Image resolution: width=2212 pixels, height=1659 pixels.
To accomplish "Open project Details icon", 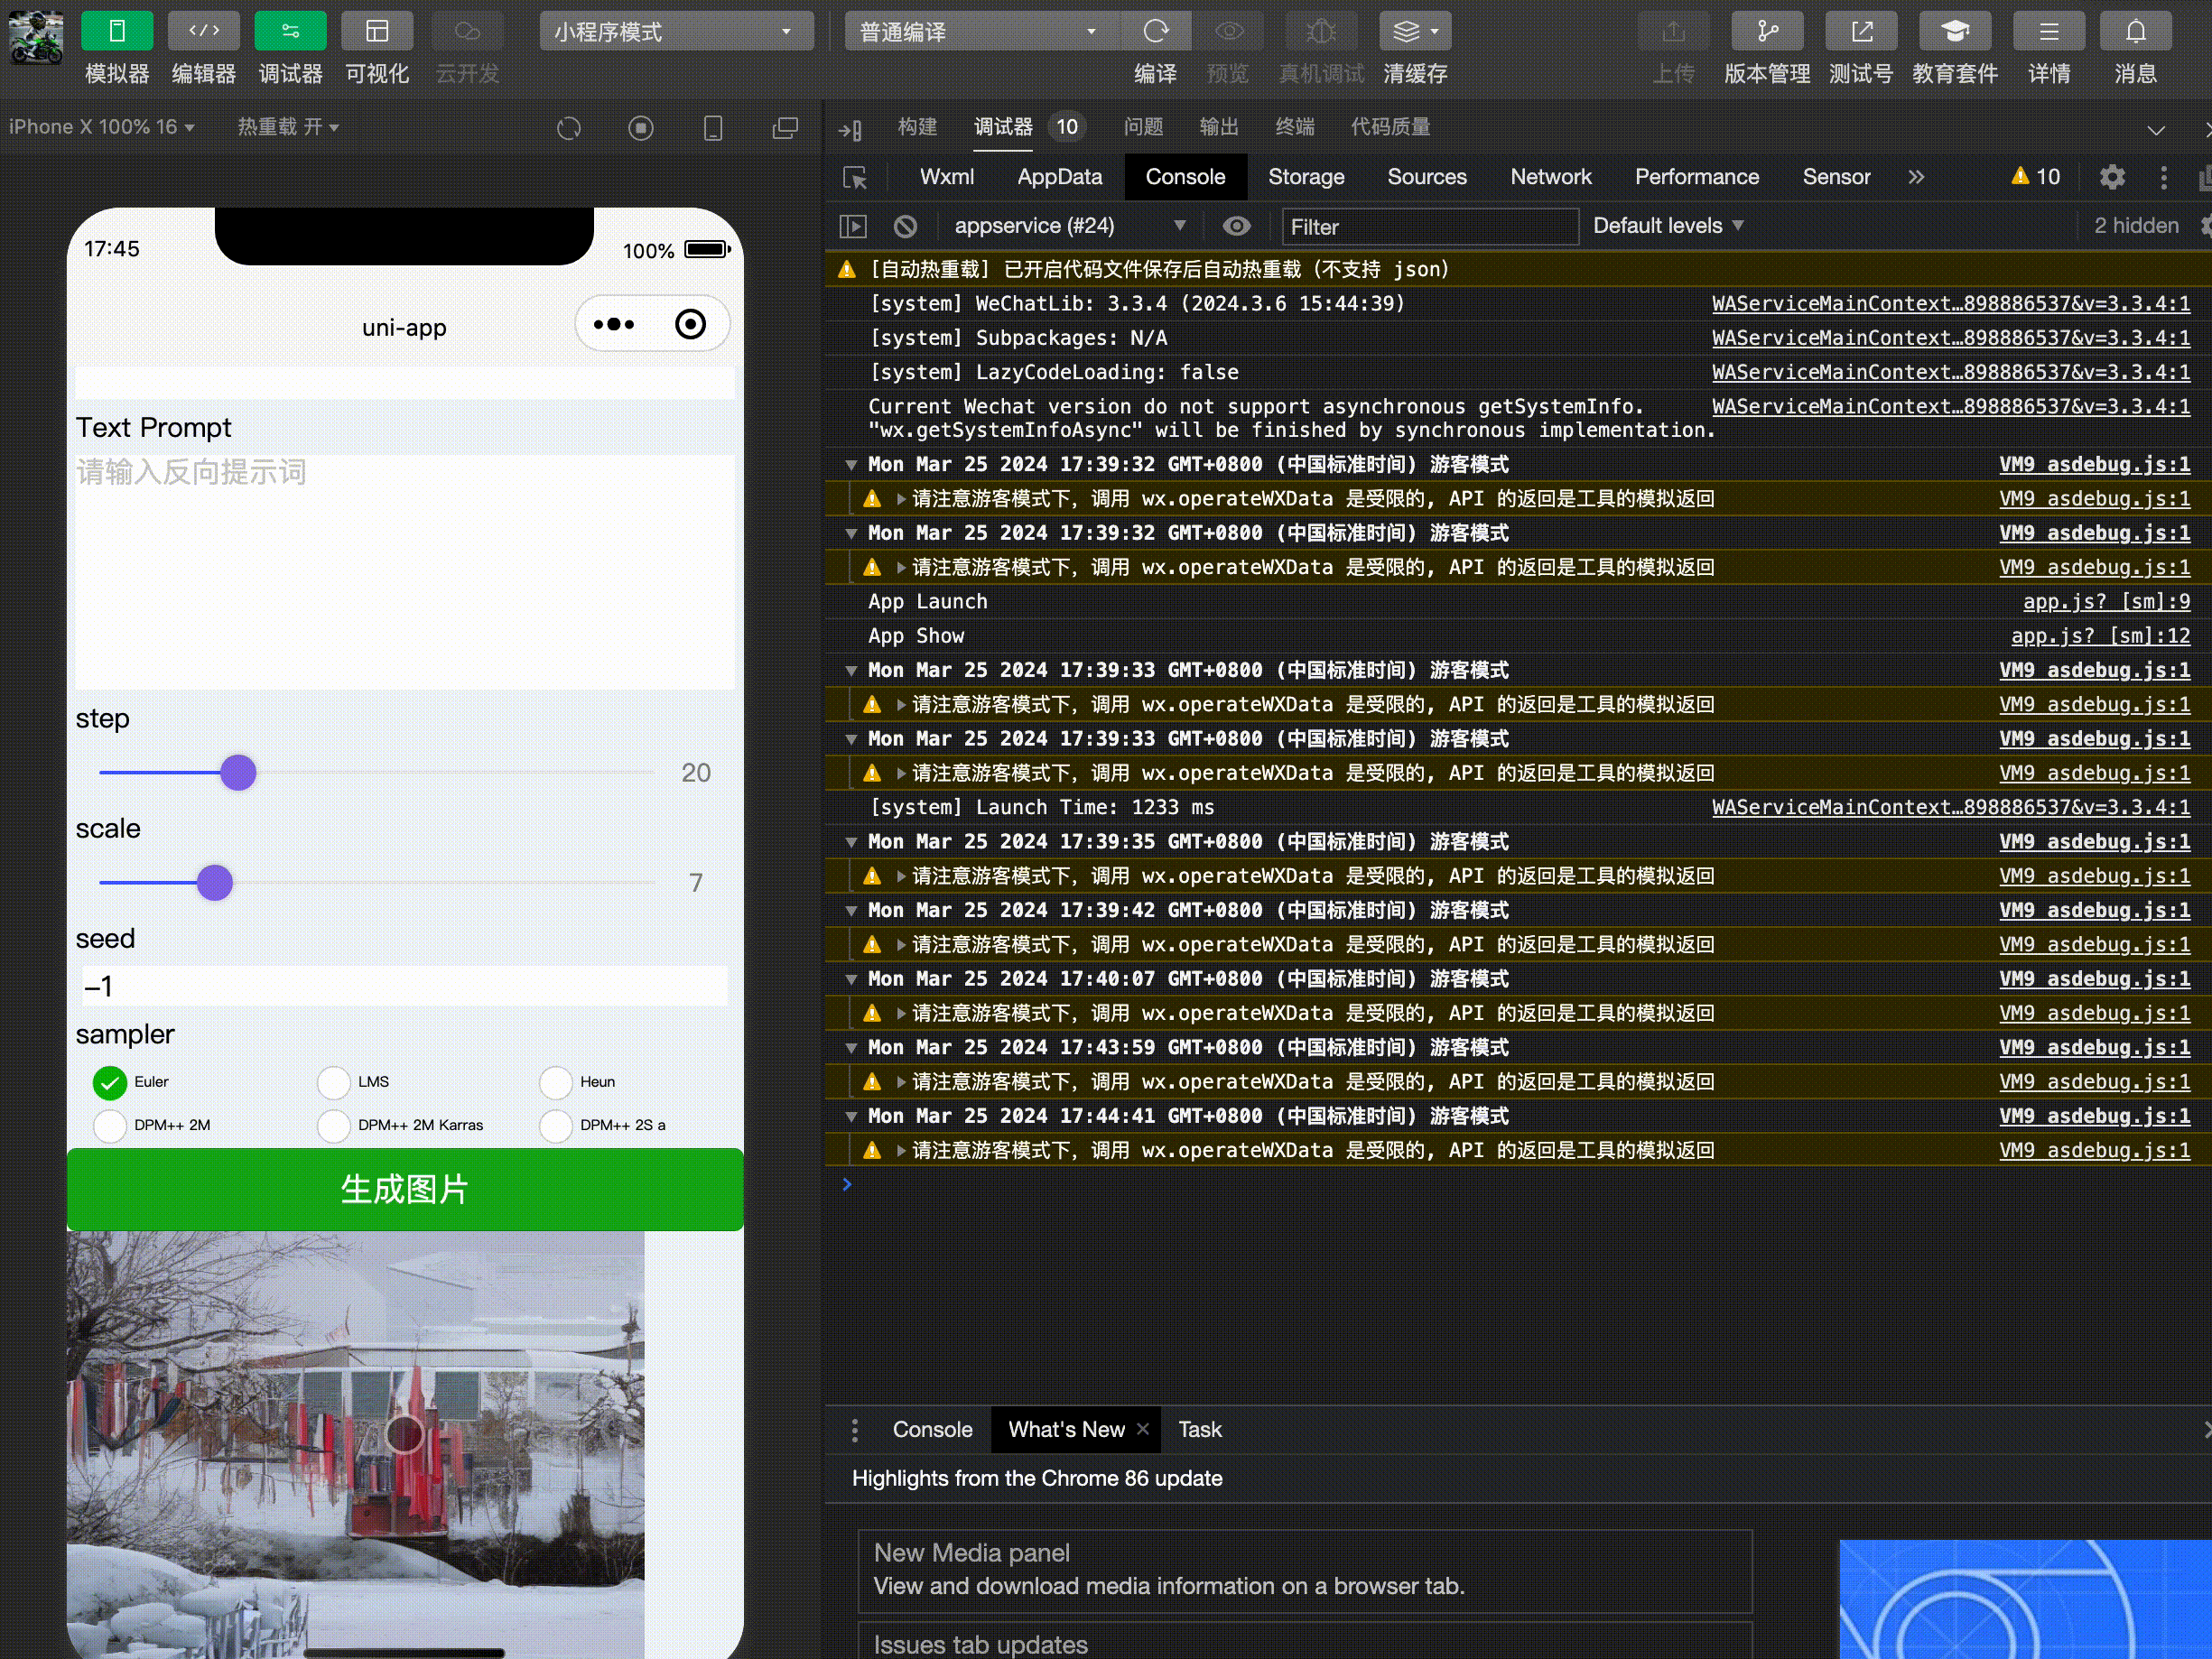I will [2049, 31].
